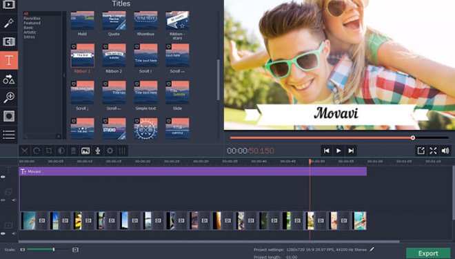This screenshot has width=455, height=259.
Task: Toggle main video track visibility eye
Action: [3, 233]
